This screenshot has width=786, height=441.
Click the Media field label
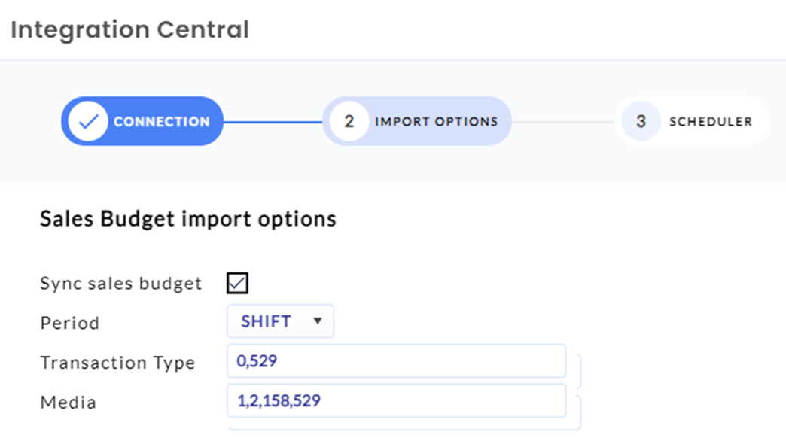(69, 403)
